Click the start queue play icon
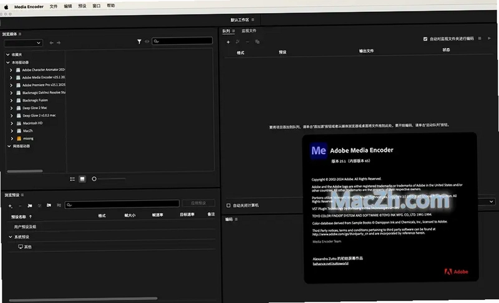The image size is (499, 303). click(489, 38)
